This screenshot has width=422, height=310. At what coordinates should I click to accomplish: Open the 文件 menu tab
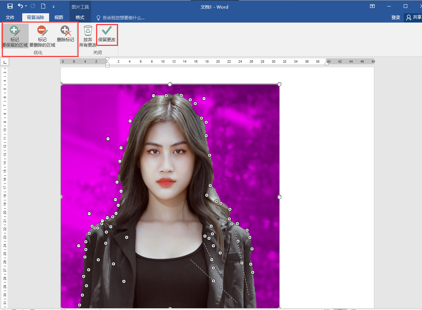click(x=10, y=18)
